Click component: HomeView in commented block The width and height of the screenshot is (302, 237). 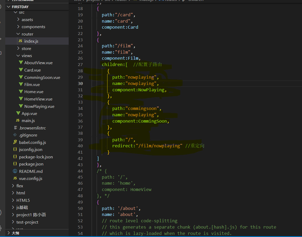(127, 190)
